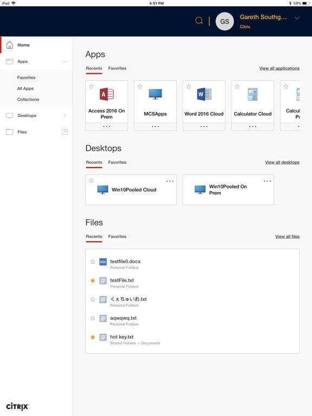Favorite Calculator Cloud with its star

point(237,86)
